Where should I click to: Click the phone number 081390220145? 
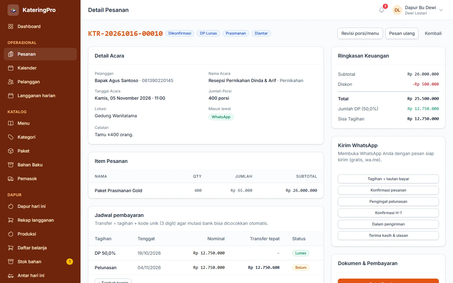pos(158,80)
